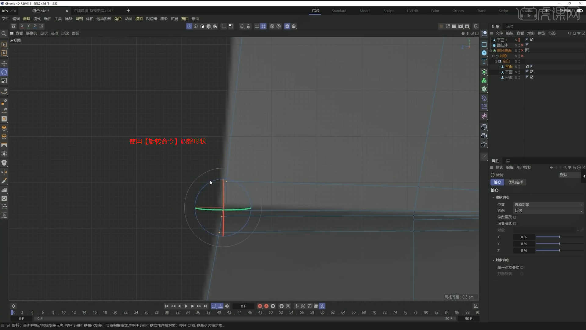This screenshot has height=330, width=586.
Task: Toggle the Z axis lock icon
Action: [x=35, y=26]
